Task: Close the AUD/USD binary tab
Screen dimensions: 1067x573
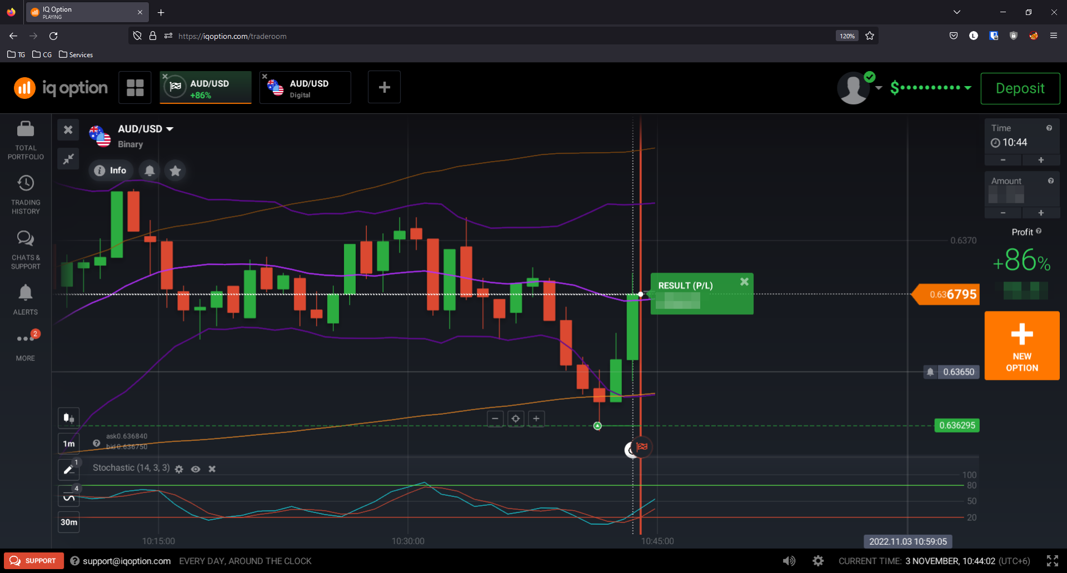Action: pos(165,77)
